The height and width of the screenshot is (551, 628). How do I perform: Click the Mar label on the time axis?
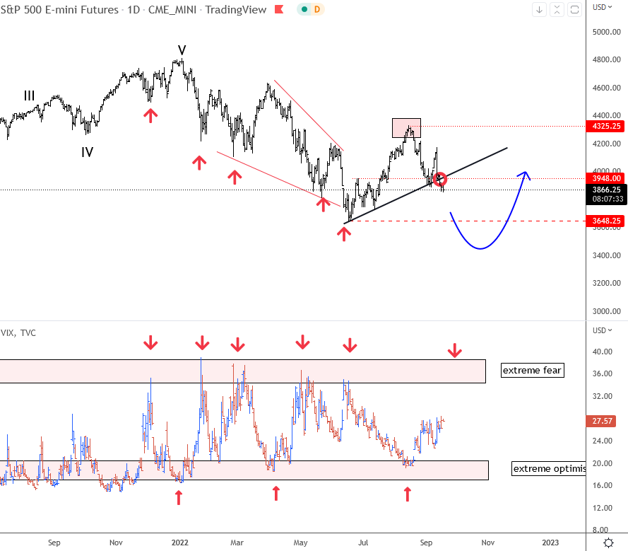pos(237,543)
